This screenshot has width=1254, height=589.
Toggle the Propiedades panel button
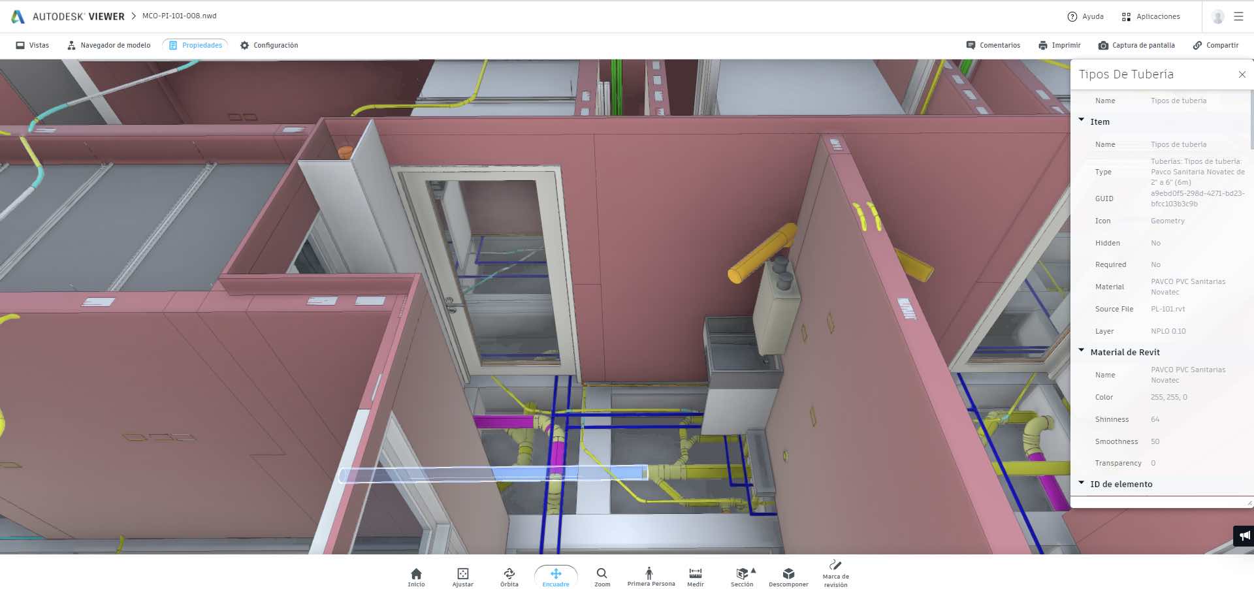(195, 45)
